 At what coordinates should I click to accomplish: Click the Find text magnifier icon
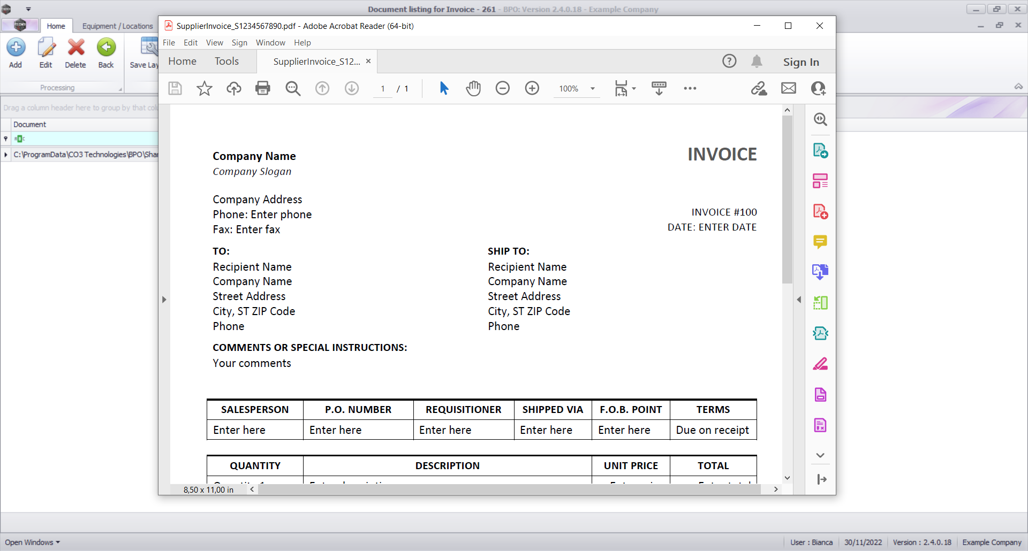coord(293,88)
